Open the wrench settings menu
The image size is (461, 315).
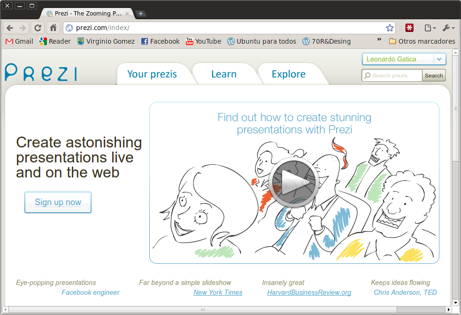[448, 28]
